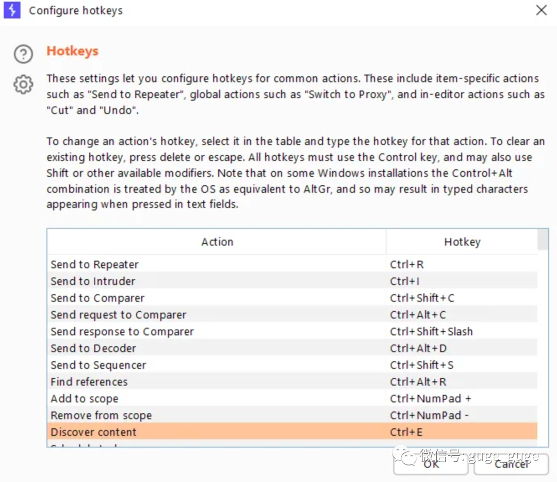Screen dimensions: 557x482
Task: Select the Add to scope action
Action: 216,398
